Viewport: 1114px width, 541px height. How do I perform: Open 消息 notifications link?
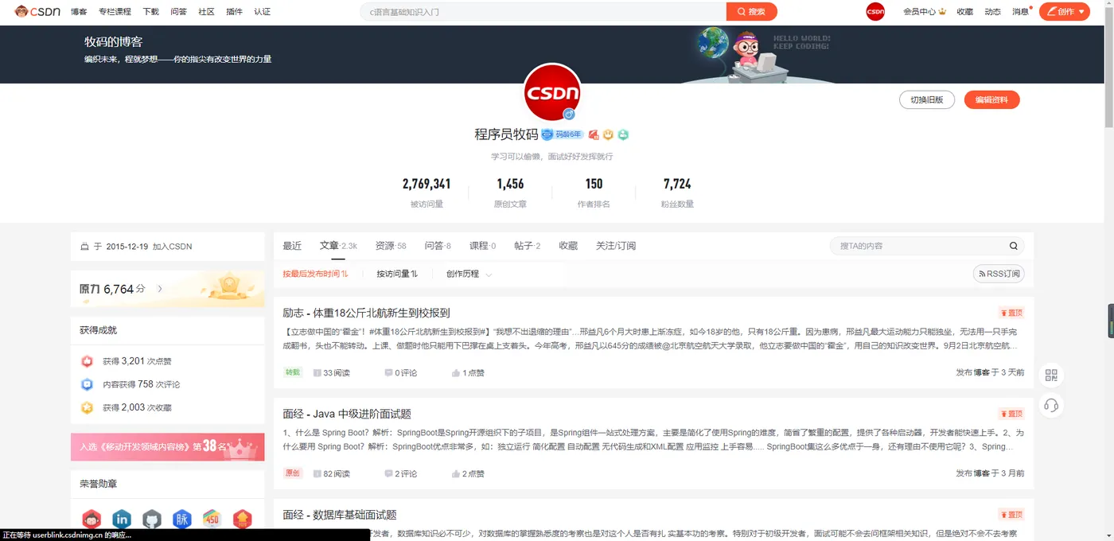point(1021,12)
